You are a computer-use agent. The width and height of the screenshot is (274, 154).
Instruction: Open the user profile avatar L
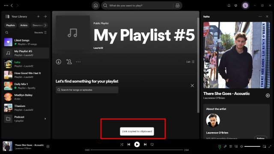245,6
